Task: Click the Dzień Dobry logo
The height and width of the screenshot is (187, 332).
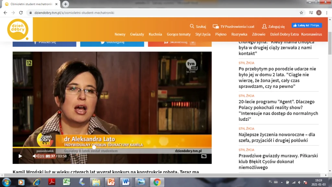Action: tap(18, 30)
